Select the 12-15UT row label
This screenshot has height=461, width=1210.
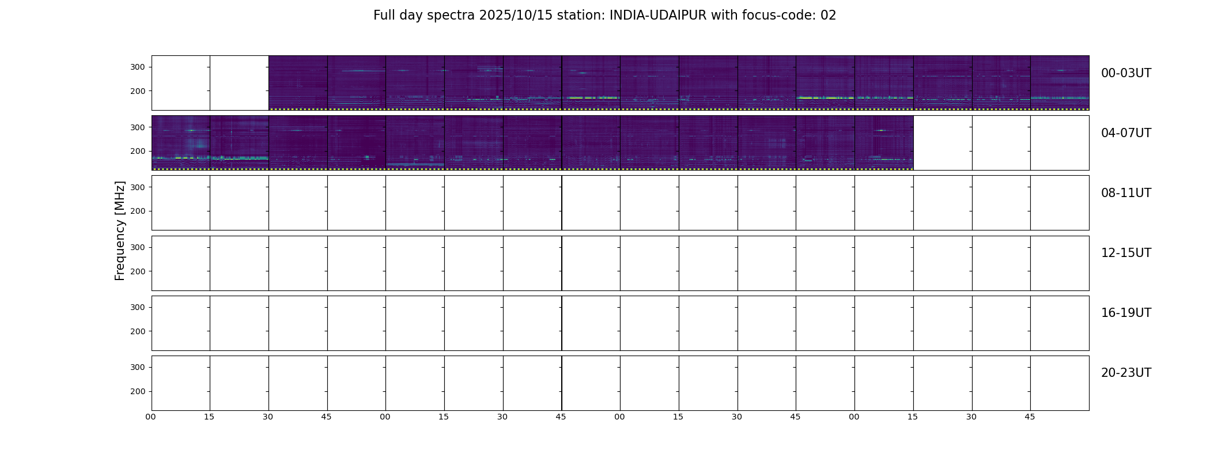pos(1126,253)
